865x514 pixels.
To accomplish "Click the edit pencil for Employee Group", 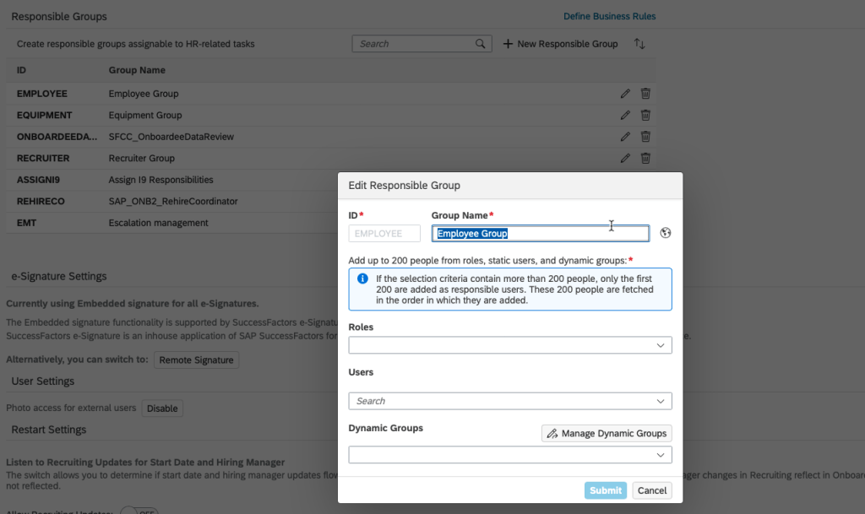I will point(625,94).
